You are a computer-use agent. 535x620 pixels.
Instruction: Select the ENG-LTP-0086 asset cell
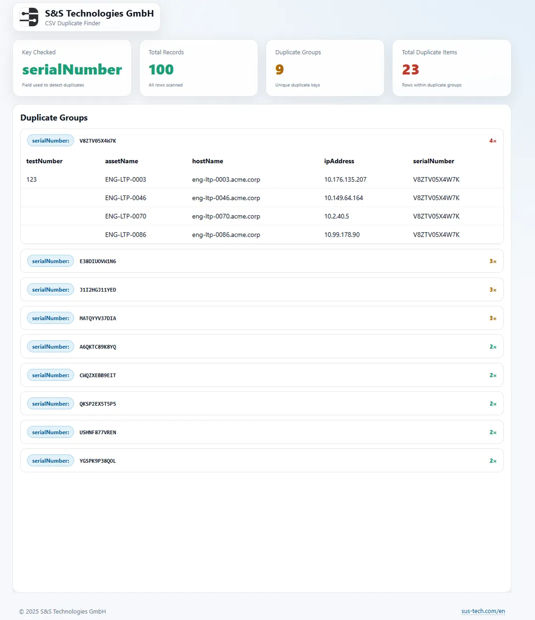[x=125, y=235]
